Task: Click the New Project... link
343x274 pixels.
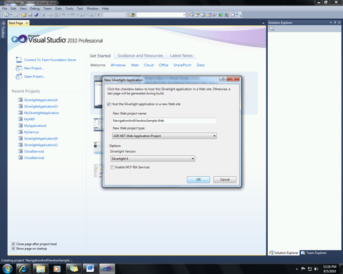Action: (34, 68)
